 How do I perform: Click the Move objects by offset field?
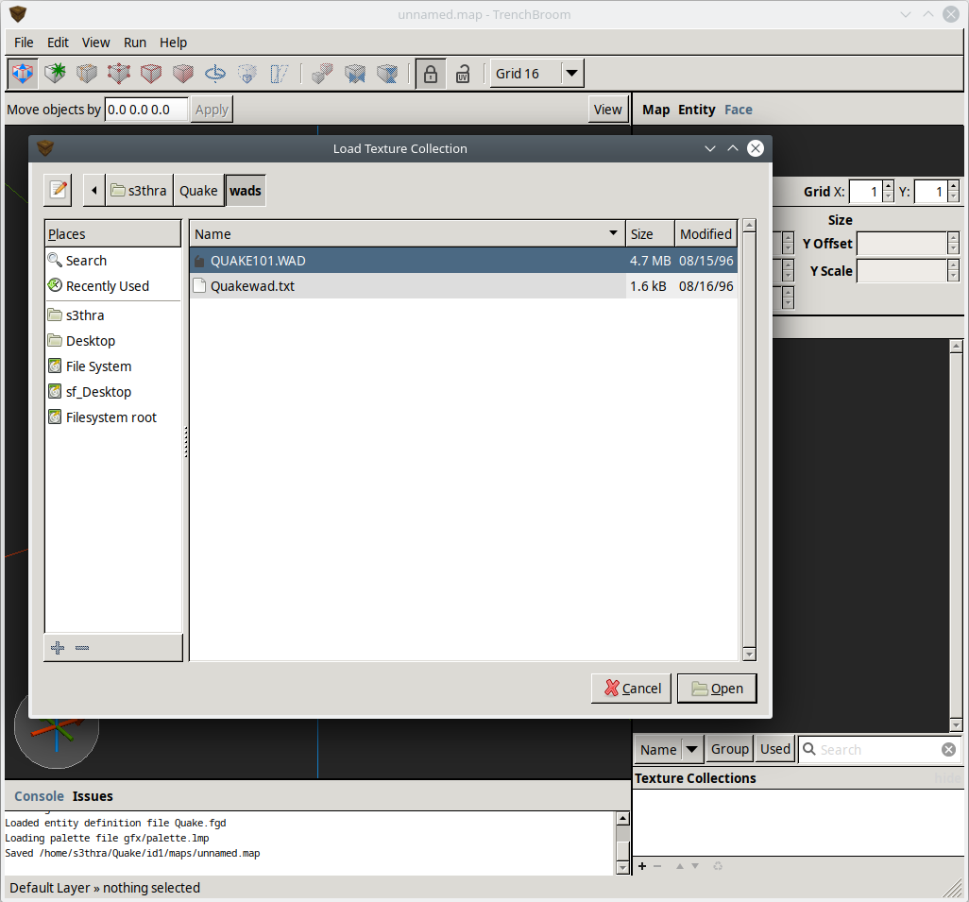145,110
